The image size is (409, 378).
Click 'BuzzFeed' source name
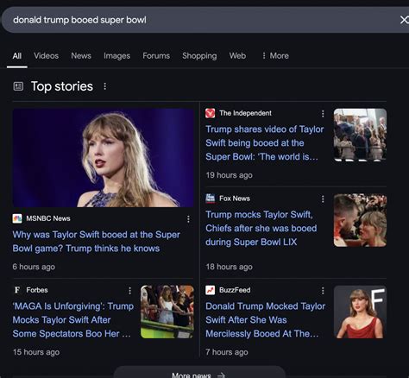[235, 290]
